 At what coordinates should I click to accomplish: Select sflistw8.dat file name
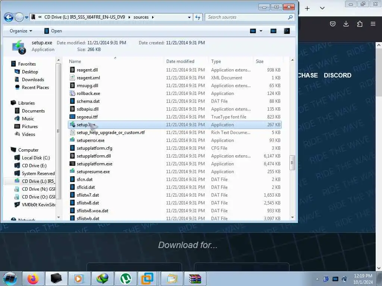point(88,203)
